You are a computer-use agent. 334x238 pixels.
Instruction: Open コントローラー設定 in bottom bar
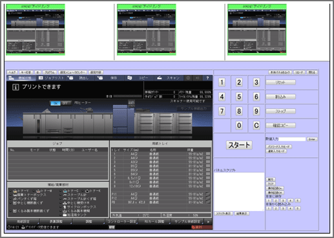point(121,221)
